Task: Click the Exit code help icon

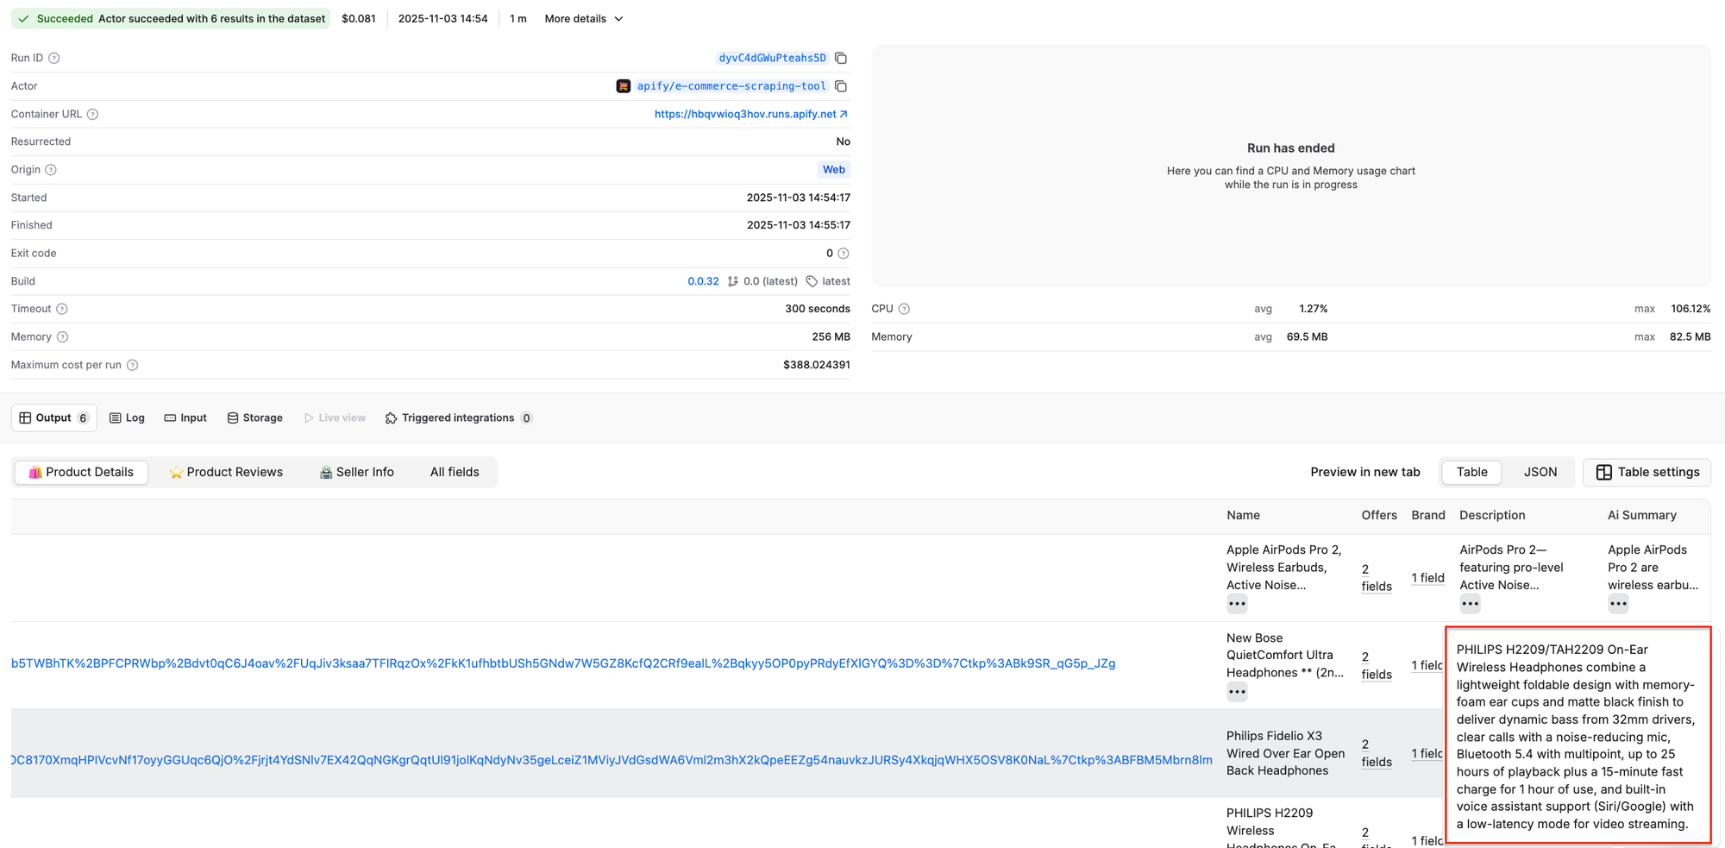Action: pyautogui.click(x=844, y=253)
